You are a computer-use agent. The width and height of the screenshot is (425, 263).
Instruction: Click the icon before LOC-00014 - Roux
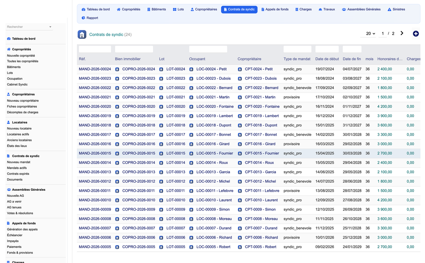(x=191, y=163)
